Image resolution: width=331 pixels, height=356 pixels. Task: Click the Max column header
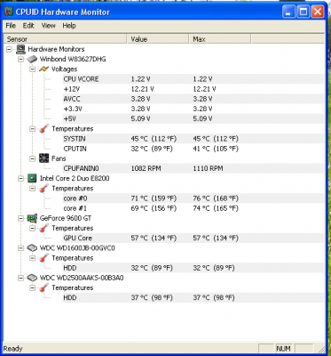(x=220, y=39)
